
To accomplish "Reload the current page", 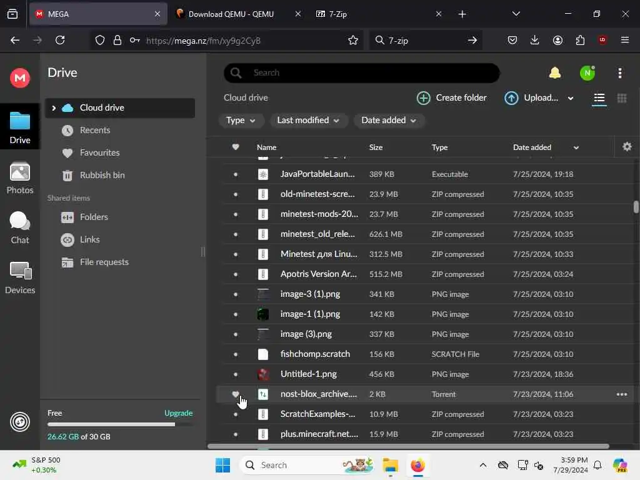I will coord(60,40).
